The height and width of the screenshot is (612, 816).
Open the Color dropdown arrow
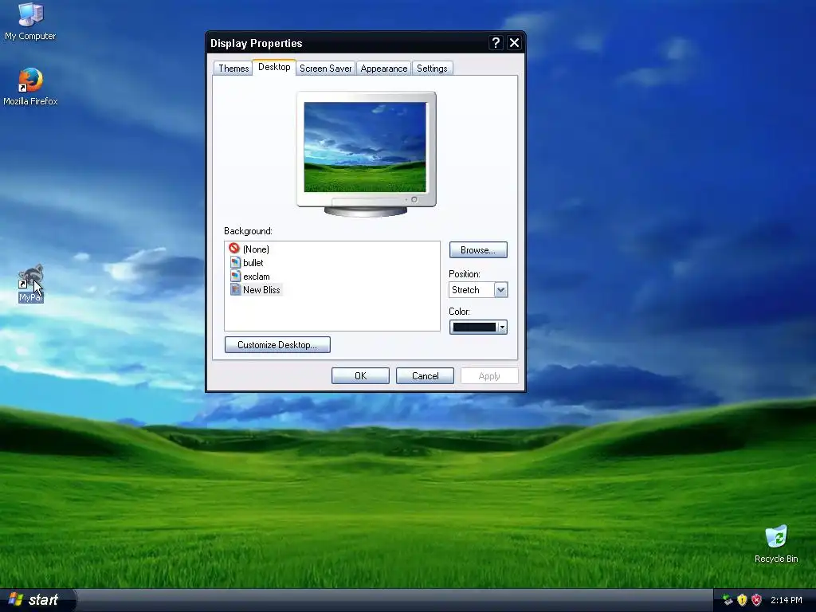[502, 328]
